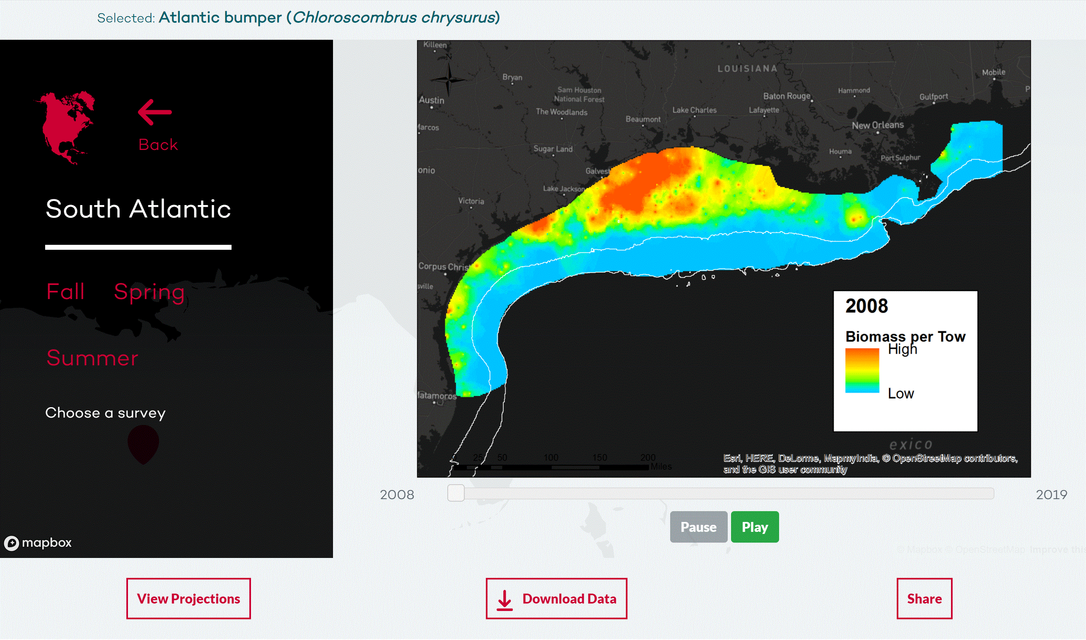Select the Summer survey season

92,358
